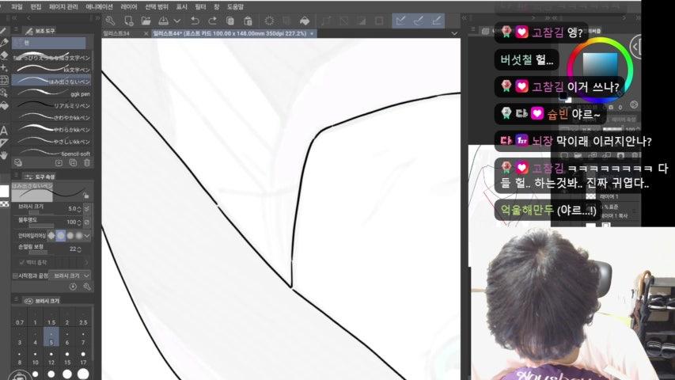
Task: Click the stabilization slider valued 22
Action: click(x=41, y=253)
